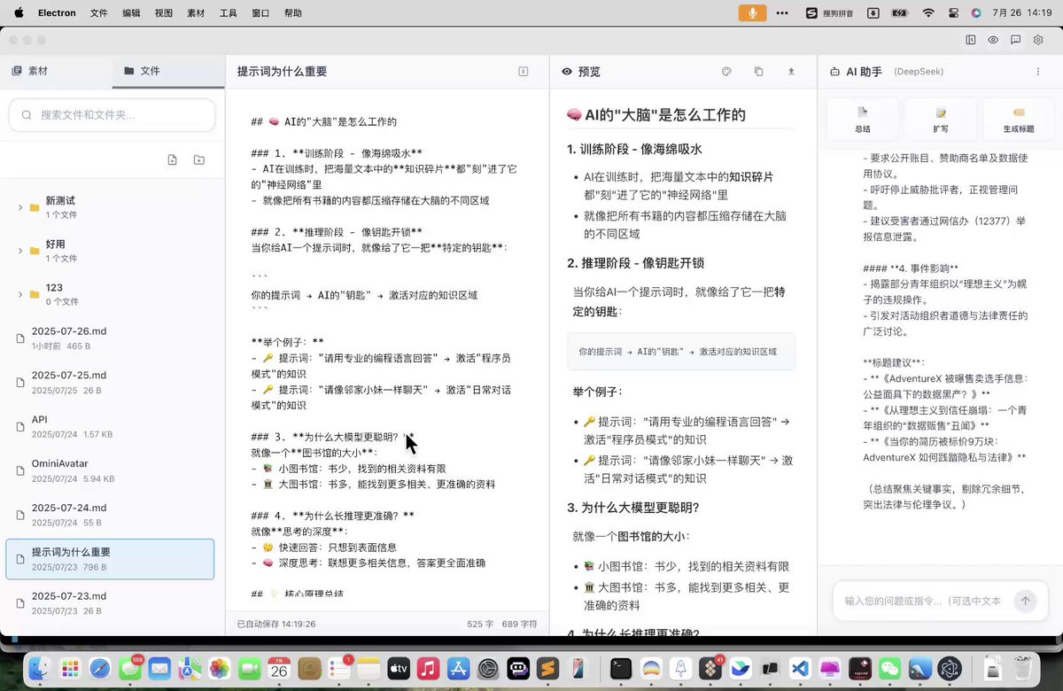Image resolution: width=1063 pixels, height=691 pixels.
Task: Click the 生成标题 quick action button
Action: point(1018,119)
